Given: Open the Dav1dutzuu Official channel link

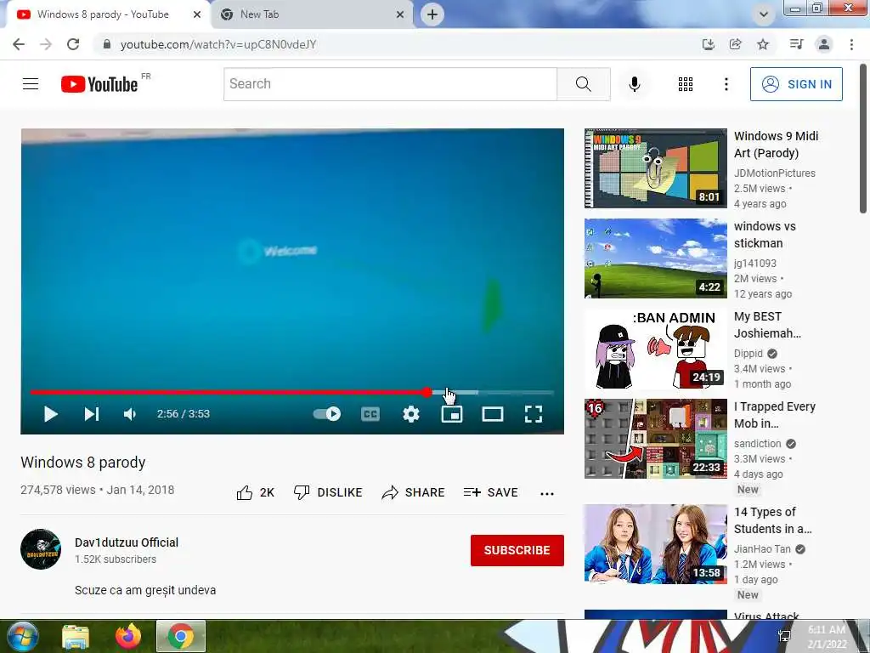Looking at the screenshot, I should click(x=127, y=542).
